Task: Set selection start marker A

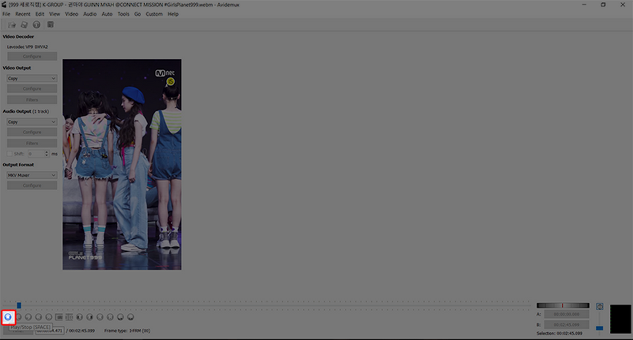Action: [59, 317]
